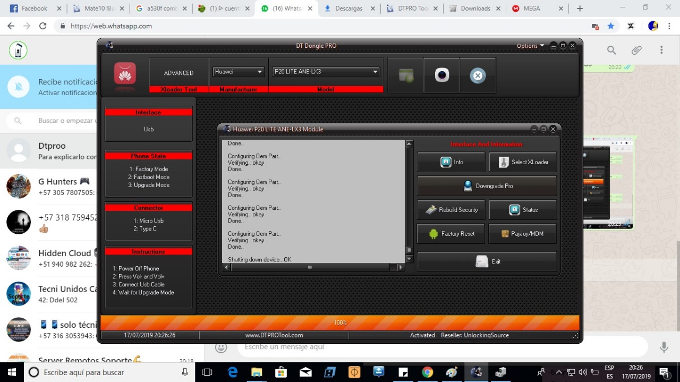Switch to the Downloads browser tab

tap(475, 9)
